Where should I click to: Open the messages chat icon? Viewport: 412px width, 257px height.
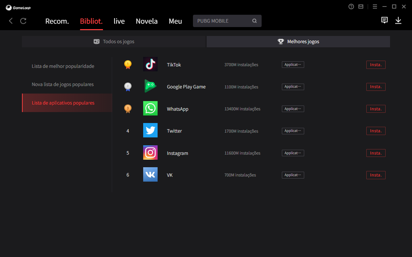point(385,21)
